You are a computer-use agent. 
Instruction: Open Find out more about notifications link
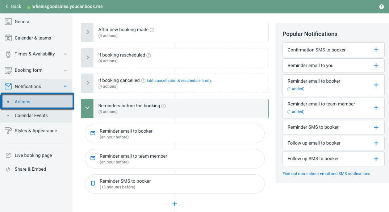(326, 174)
